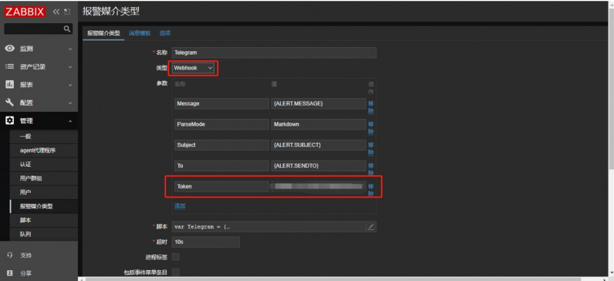The width and height of the screenshot is (614, 281).
Task: Click the list icon for 资产记录
Action: 10,67
